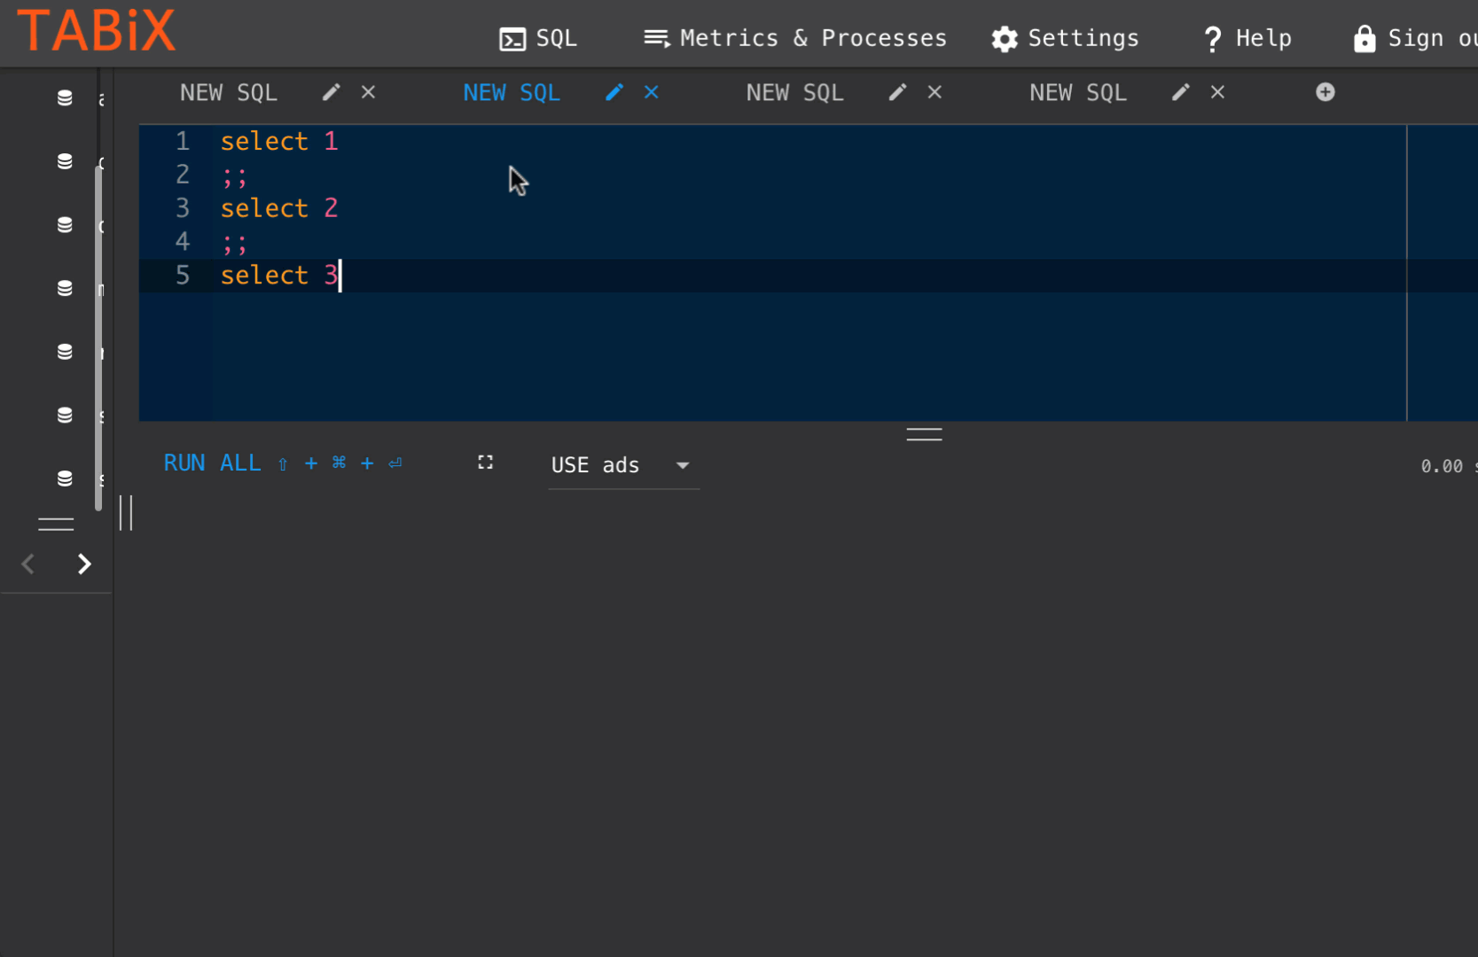Viewport: 1478px width, 957px height.
Task: Execute all queries with RUN ALL
Action: point(212,462)
